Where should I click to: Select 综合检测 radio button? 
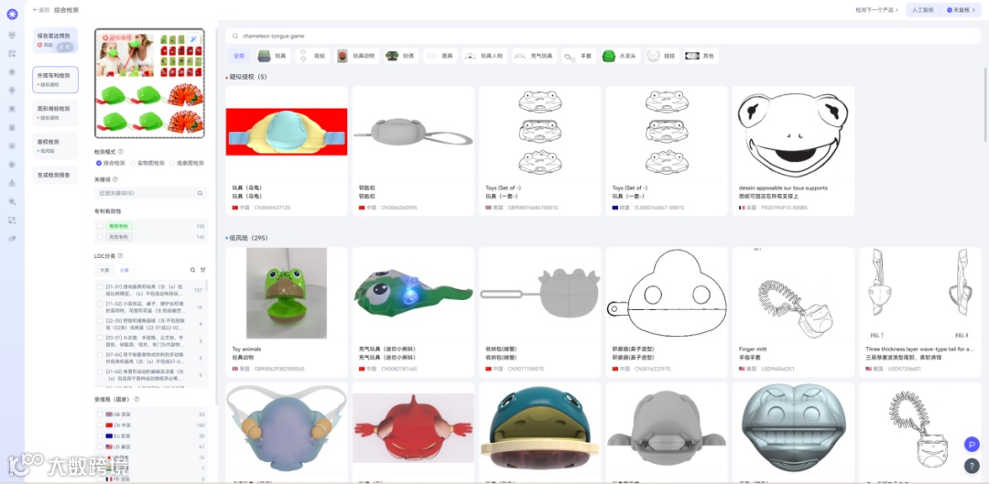(x=99, y=163)
